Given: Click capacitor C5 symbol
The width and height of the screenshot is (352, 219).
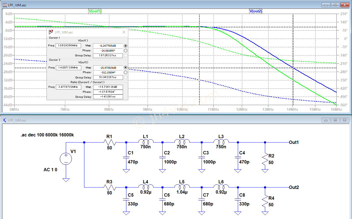Looking at the screenshot, I should click(x=126, y=199).
